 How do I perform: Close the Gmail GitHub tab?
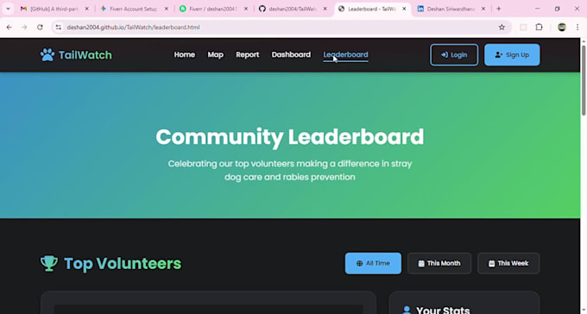87,9
